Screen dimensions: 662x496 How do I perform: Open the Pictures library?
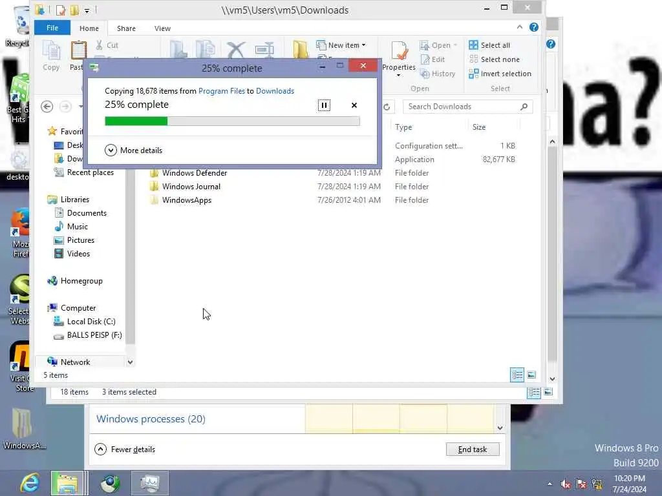pyautogui.click(x=74, y=240)
